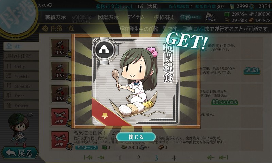Screen dimensions: 272x163
Task: Open the 戦績表示 menu item
Action: click(x=55, y=17)
